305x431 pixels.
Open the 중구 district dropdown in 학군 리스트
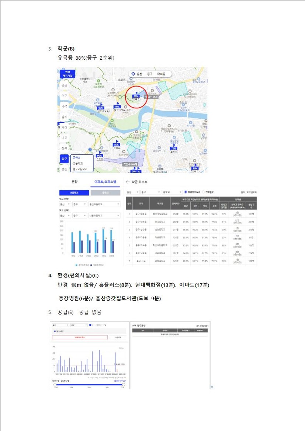tap(150, 192)
